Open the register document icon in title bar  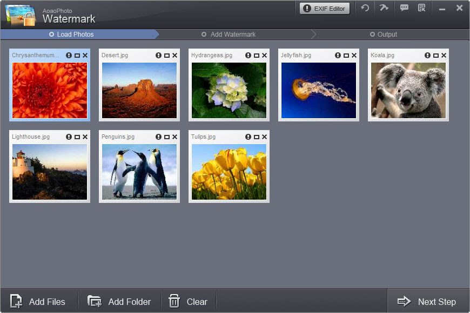coord(422,8)
